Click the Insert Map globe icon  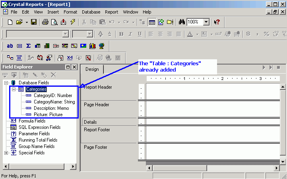point(102,46)
